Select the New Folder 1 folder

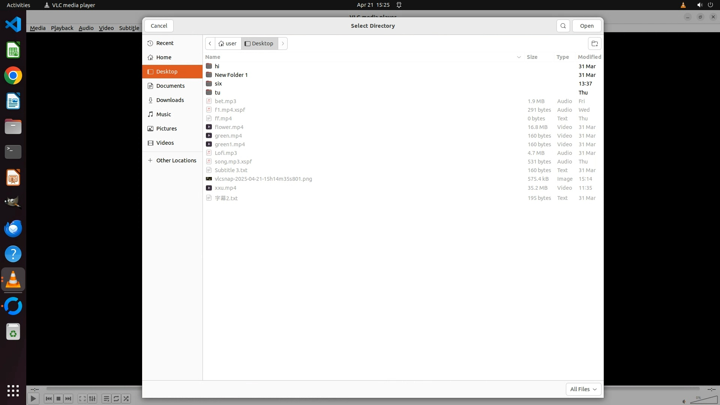[x=231, y=75]
